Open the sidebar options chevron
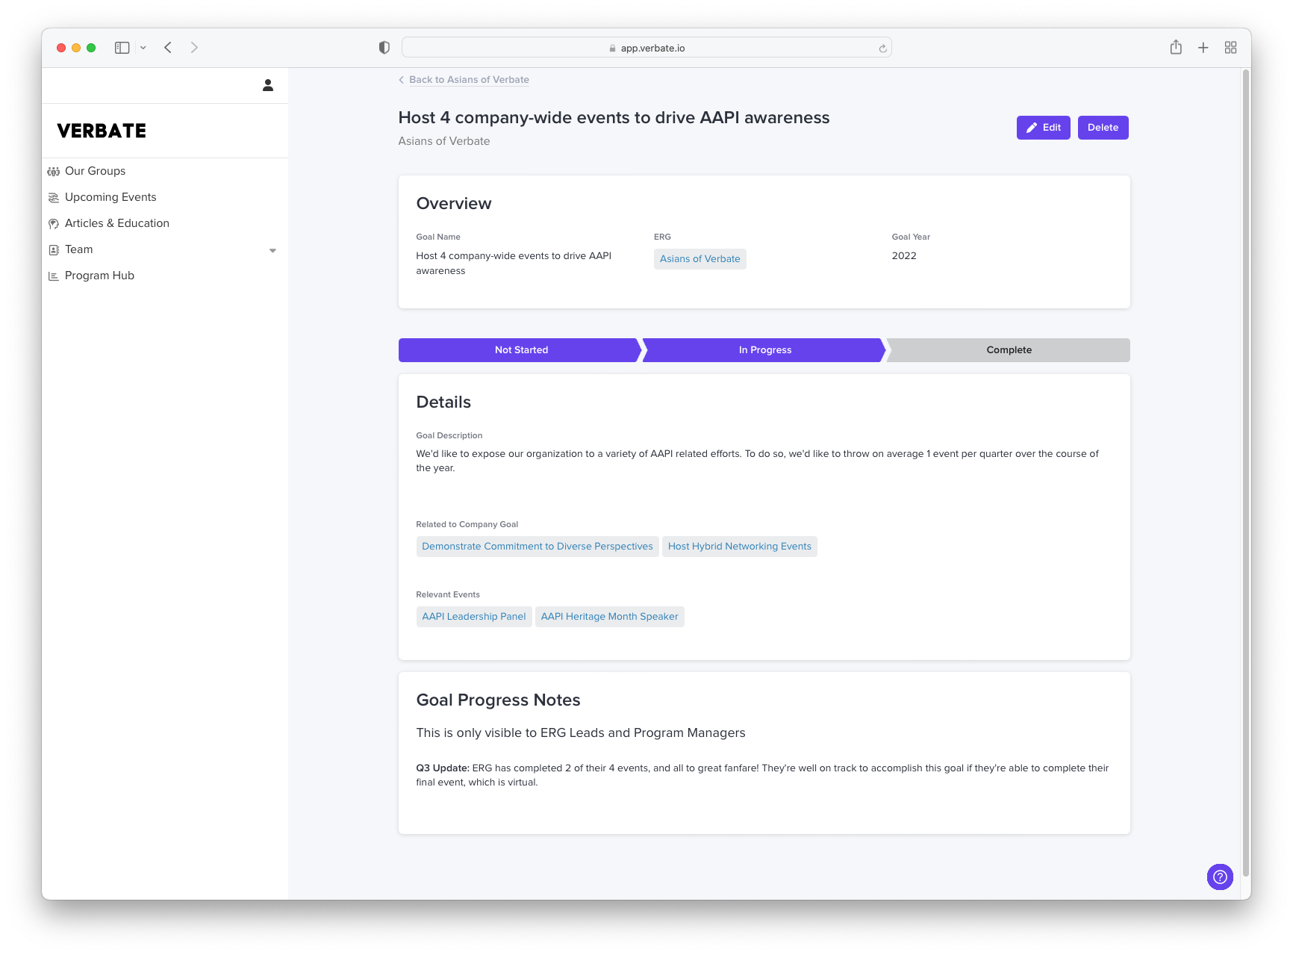 [143, 47]
